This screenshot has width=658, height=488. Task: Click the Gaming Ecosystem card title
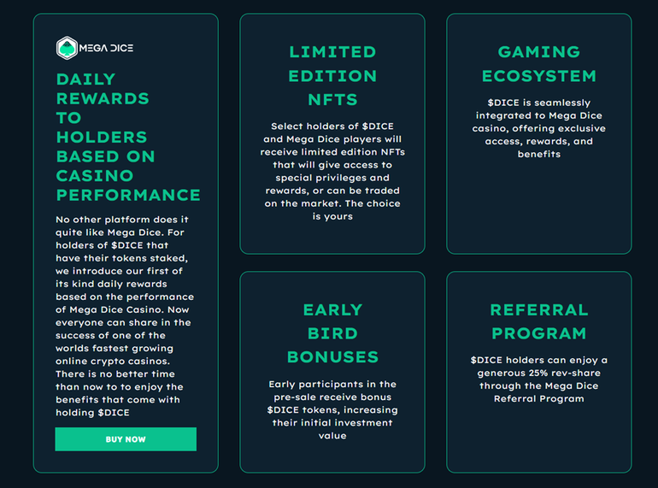pos(538,64)
